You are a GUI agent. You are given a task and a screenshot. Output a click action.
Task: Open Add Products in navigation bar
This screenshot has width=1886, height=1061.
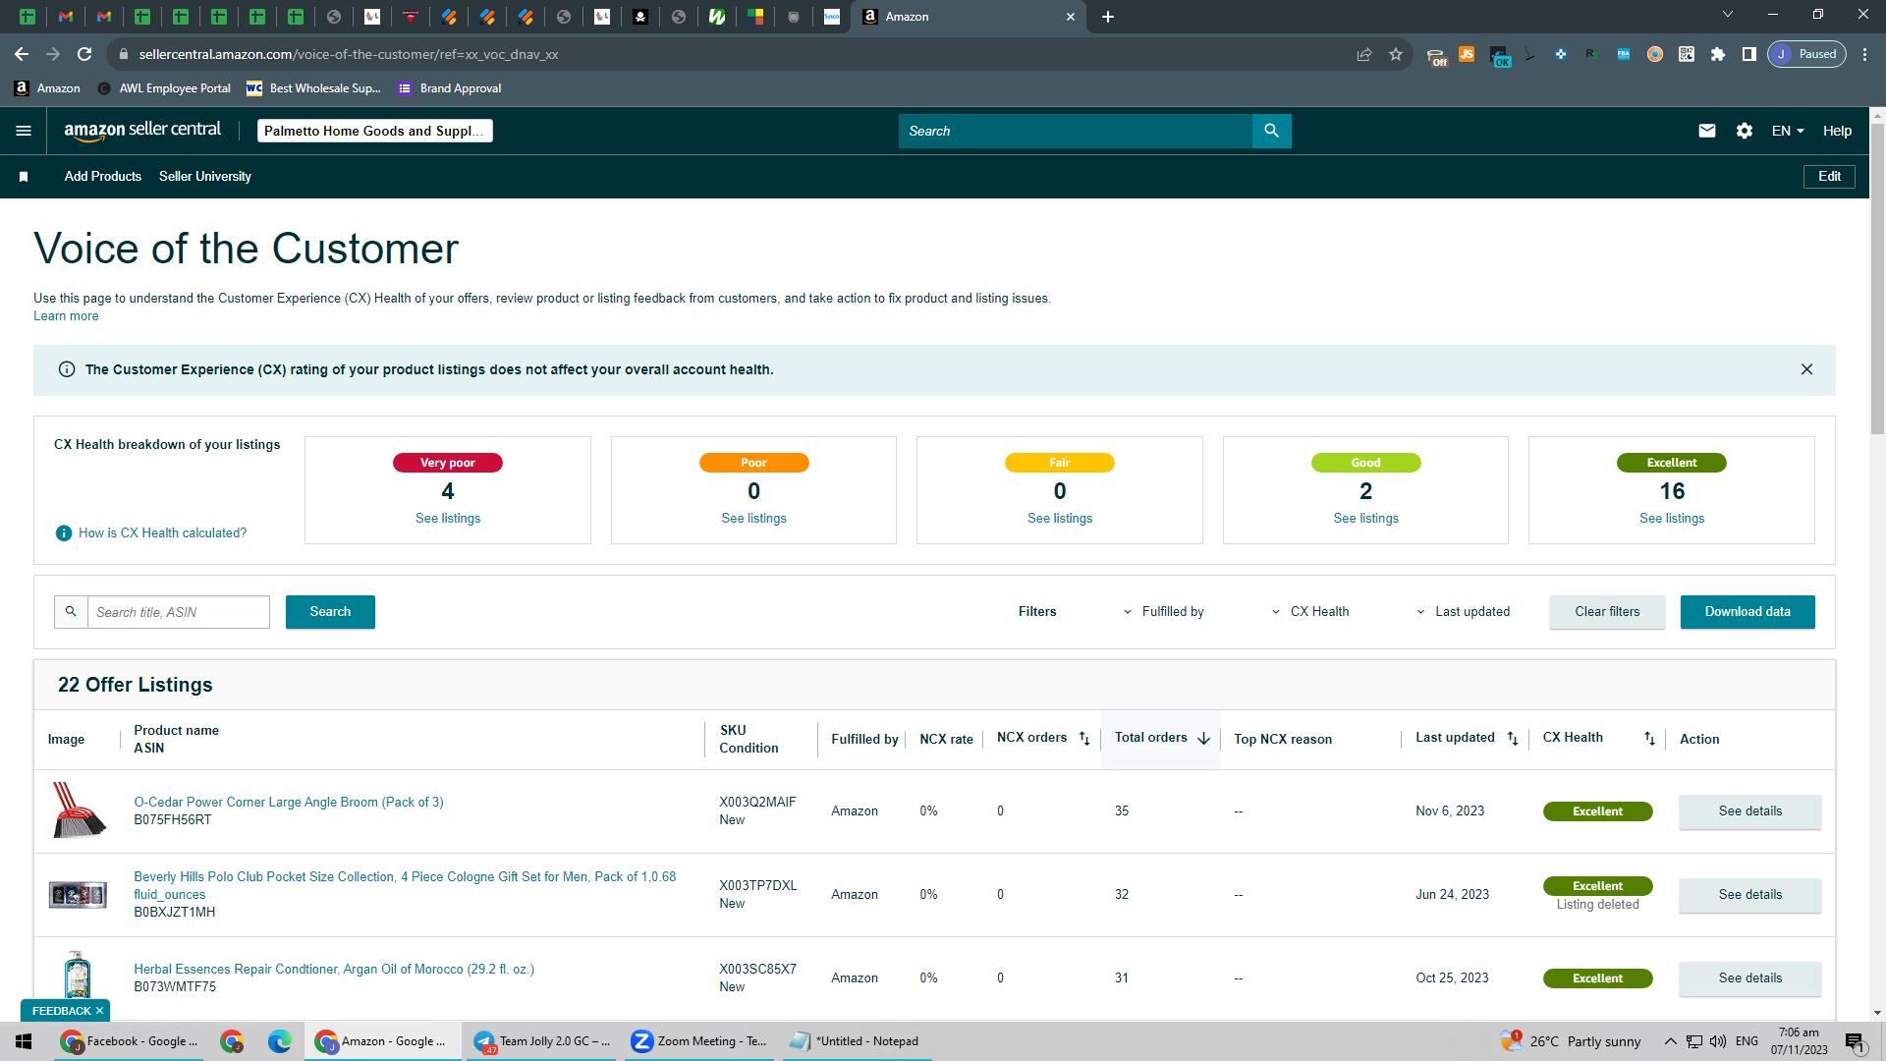point(103,177)
